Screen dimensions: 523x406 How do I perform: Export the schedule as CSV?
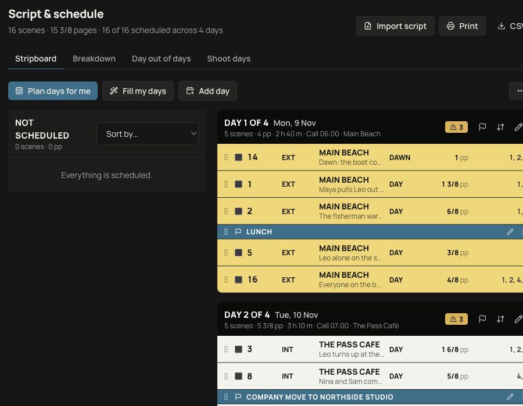coord(510,26)
